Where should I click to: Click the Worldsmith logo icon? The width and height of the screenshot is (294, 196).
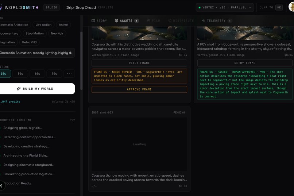pyautogui.click(x=1, y=7)
